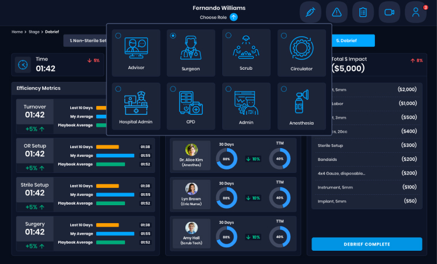Click the video camera icon
Image resolution: width=437 pixels, height=264 pixels.
pyautogui.click(x=389, y=12)
